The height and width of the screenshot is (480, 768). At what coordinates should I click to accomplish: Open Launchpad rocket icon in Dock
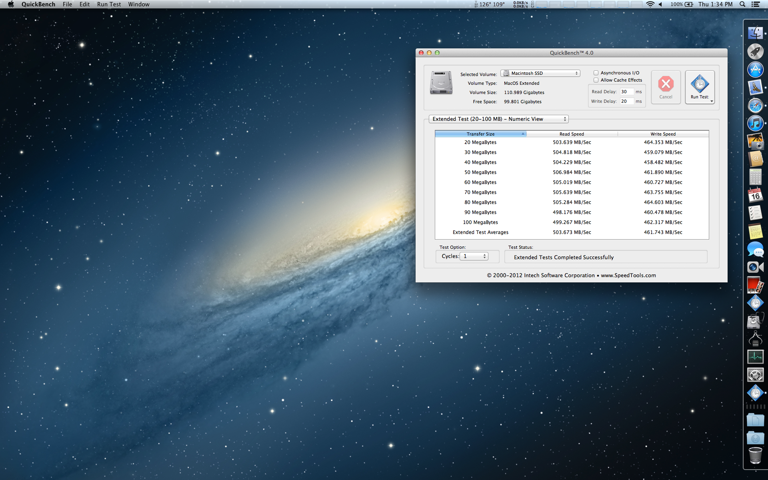755,51
